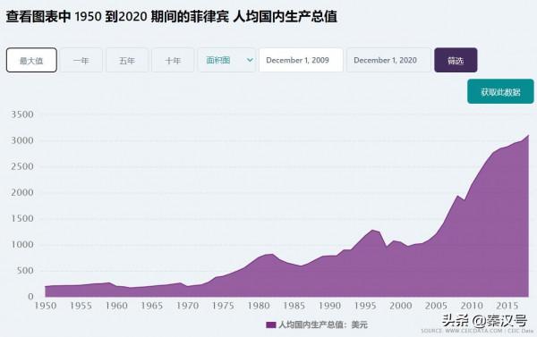Choose the 十年 time range
This screenshot has height=337, width=537.
(173, 60)
